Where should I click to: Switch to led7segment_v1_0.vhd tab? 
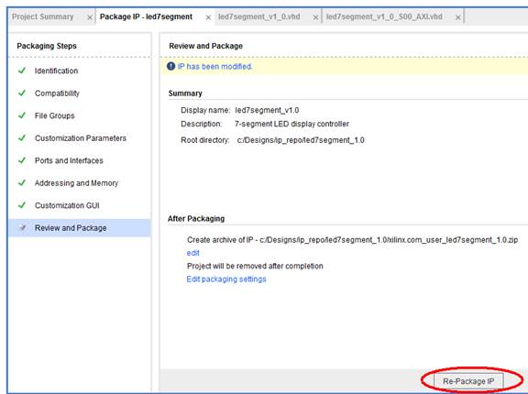coord(258,16)
